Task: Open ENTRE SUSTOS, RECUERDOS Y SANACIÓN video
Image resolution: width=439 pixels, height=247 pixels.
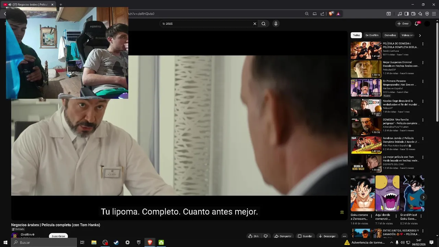Action: (x=366, y=233)
